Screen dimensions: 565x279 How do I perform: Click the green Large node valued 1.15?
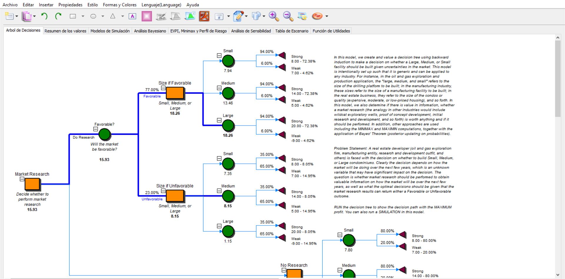[228, 231]
